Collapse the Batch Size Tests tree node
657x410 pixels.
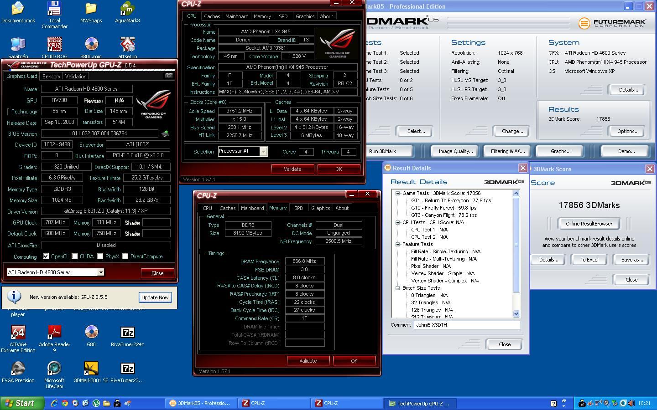(397, 288)
